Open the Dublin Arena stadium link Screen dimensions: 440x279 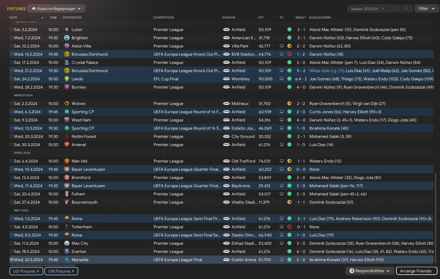(x=244, y=260)
